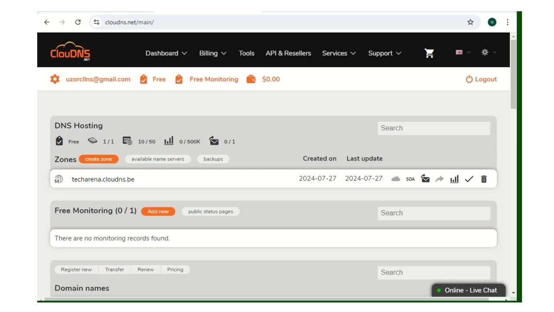This screenshot has height=312, width=554.
Task: Click the DNS zones count icon
Action: (x=93, y=141)
